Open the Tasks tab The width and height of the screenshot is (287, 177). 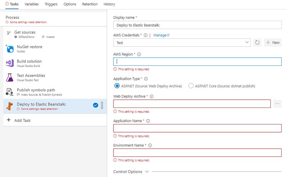pos(12,4)
